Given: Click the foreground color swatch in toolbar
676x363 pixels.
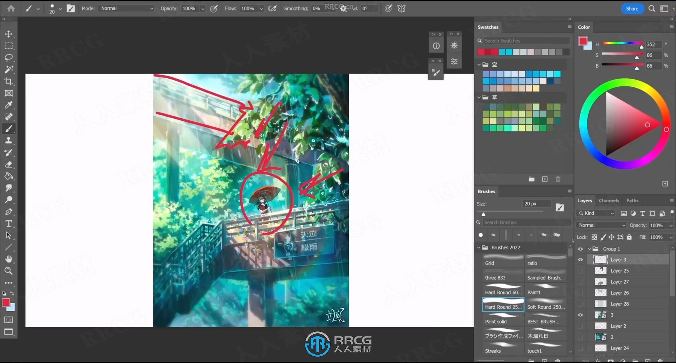Looking at the screenshot, I should click(6, 302).
